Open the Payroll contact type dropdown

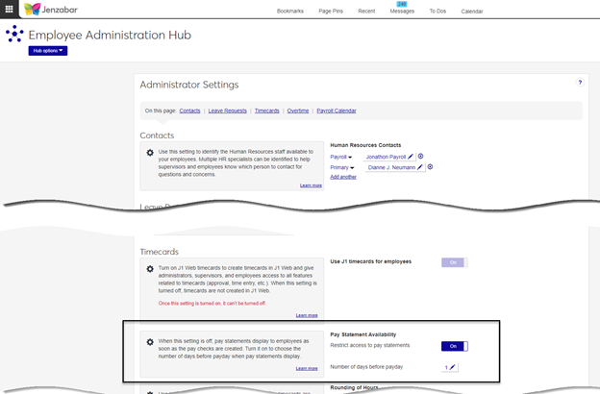341,156
